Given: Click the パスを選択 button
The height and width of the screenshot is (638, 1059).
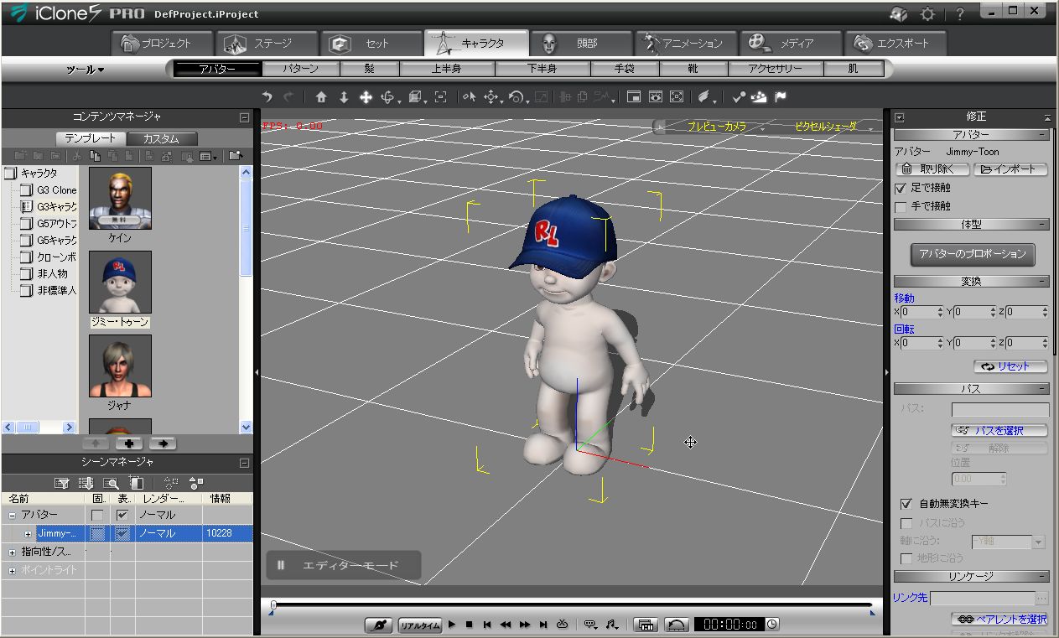Looking at the screenshot, I should pos(999,430).
